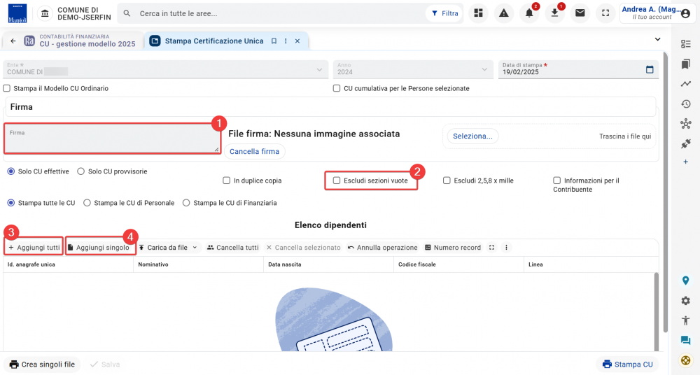Select Stampa Certificazione Unica tab
This screenshot has width=700, height=375.
pyautogui.click(x=213, y=41)
